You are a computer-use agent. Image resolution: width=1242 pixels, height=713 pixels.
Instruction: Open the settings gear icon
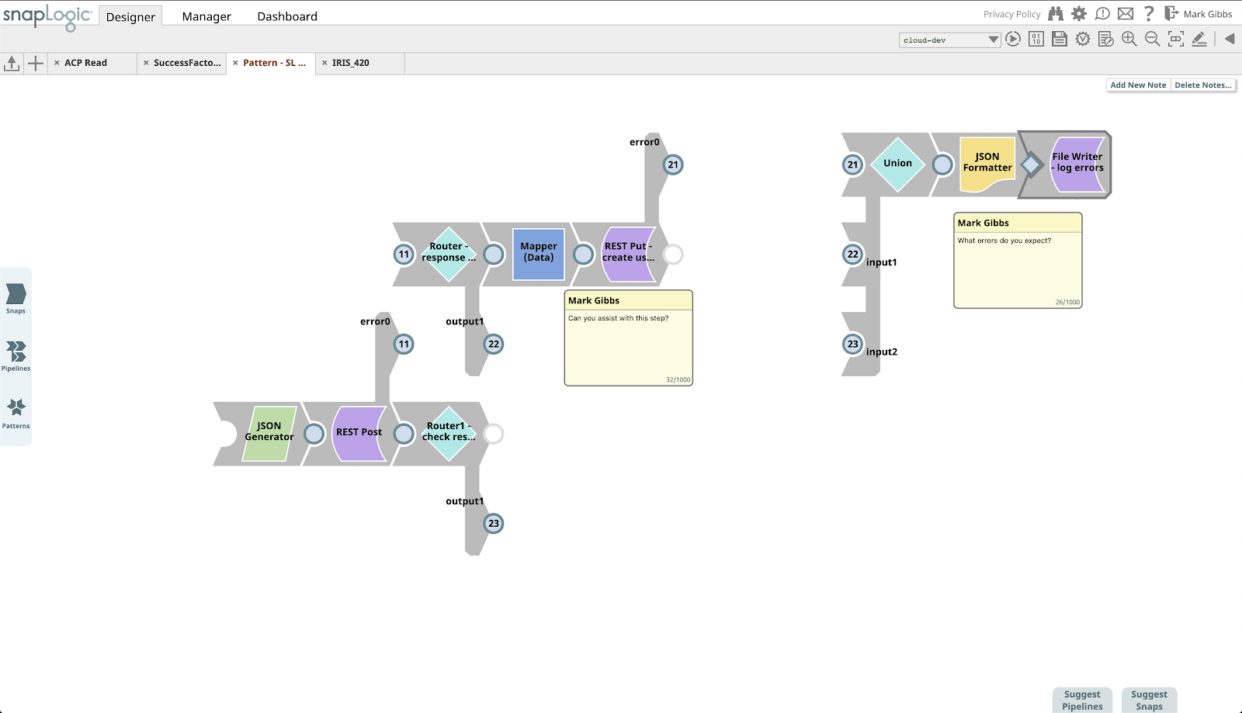[1079, 14]
